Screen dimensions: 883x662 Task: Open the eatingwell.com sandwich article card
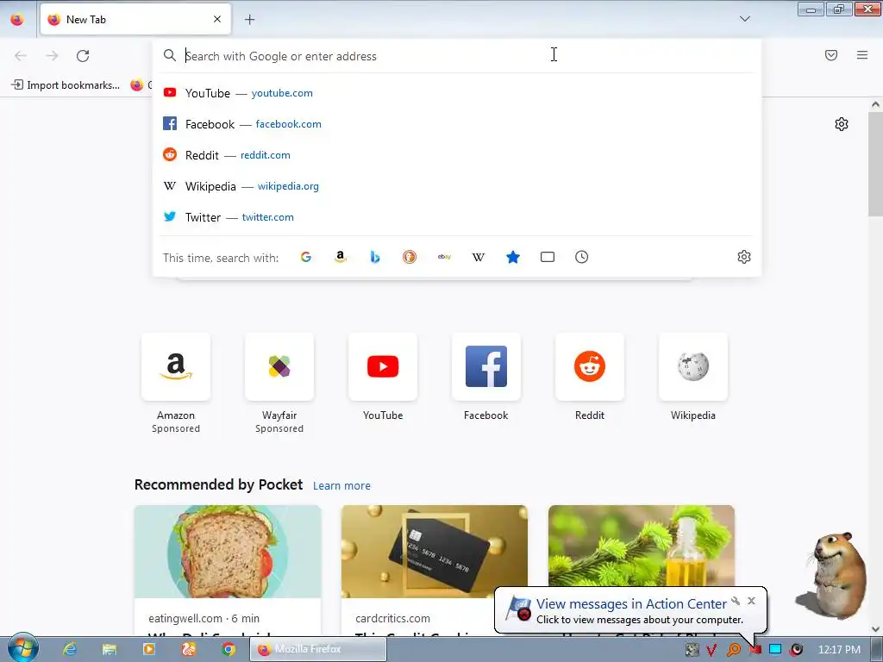228,571
